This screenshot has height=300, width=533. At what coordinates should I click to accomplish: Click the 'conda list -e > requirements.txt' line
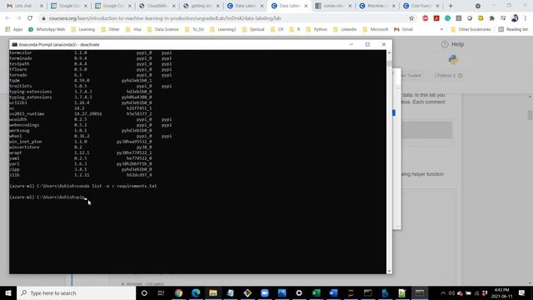(x=83, y=186)
